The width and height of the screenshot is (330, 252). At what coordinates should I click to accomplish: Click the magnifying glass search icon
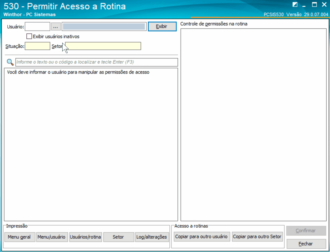[x=10, y=62]
